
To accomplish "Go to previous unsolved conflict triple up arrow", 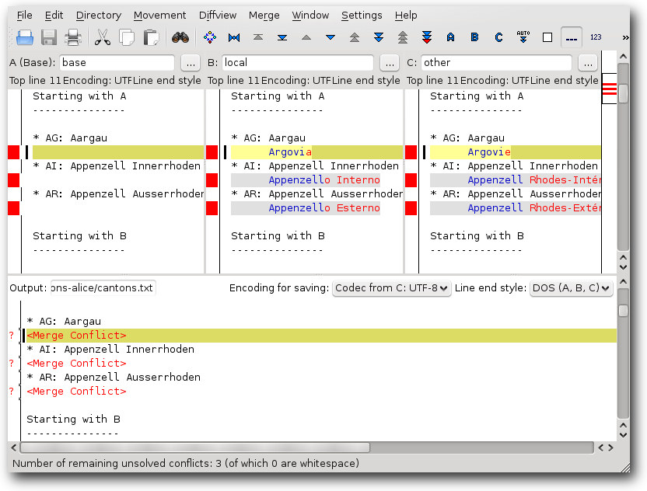I will [403, 37].
